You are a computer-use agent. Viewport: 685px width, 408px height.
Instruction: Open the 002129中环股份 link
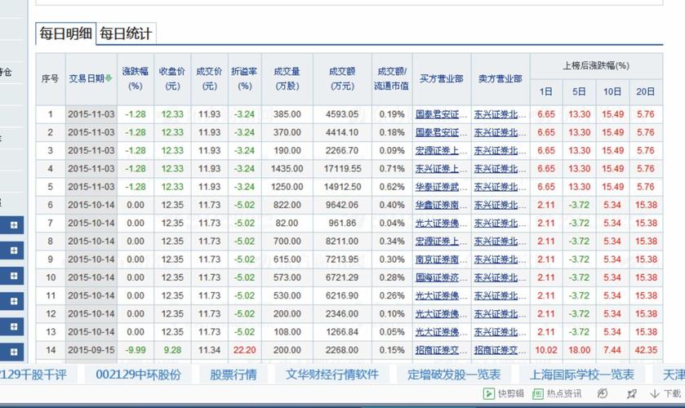138,375
